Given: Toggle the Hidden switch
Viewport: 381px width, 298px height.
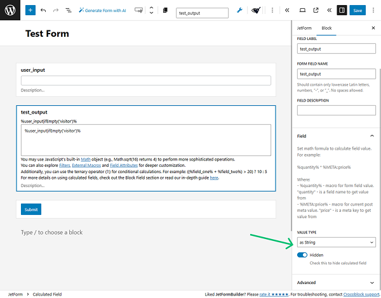Looking at the screenshot, I should pyautogui.click(x=302, y=255).
